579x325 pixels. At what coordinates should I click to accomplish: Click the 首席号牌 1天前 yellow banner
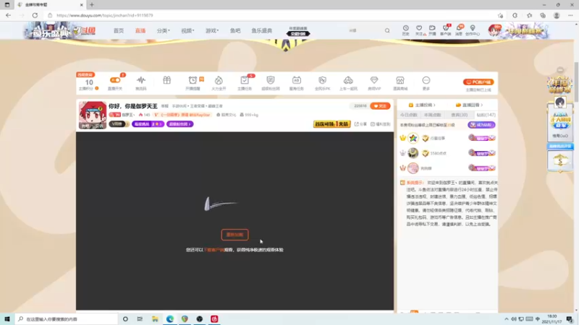331,124
